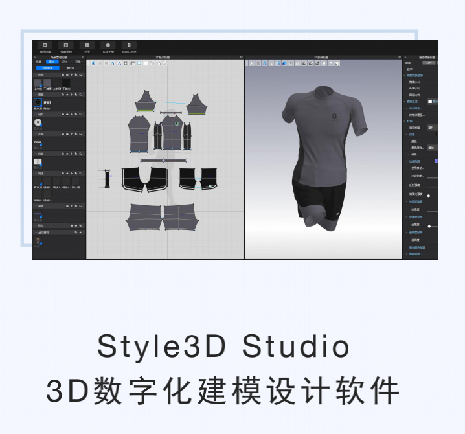Click the slider handle above the roughness map group

click(x=429, y=196)
